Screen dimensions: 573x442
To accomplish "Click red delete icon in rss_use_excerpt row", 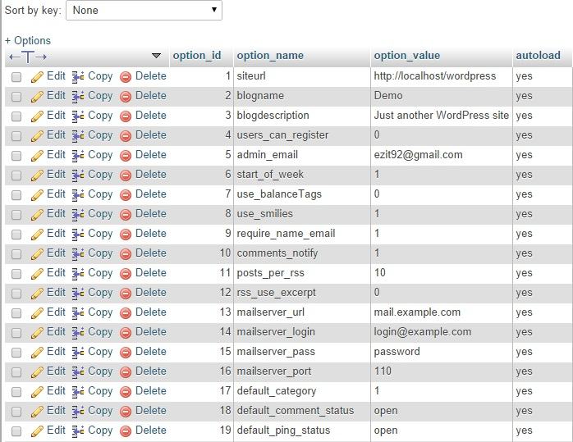I will coord(126,294).
